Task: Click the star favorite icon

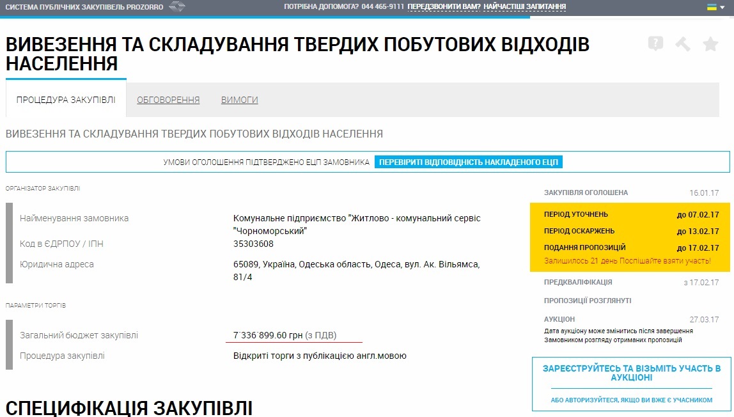Action: (710, 44)
